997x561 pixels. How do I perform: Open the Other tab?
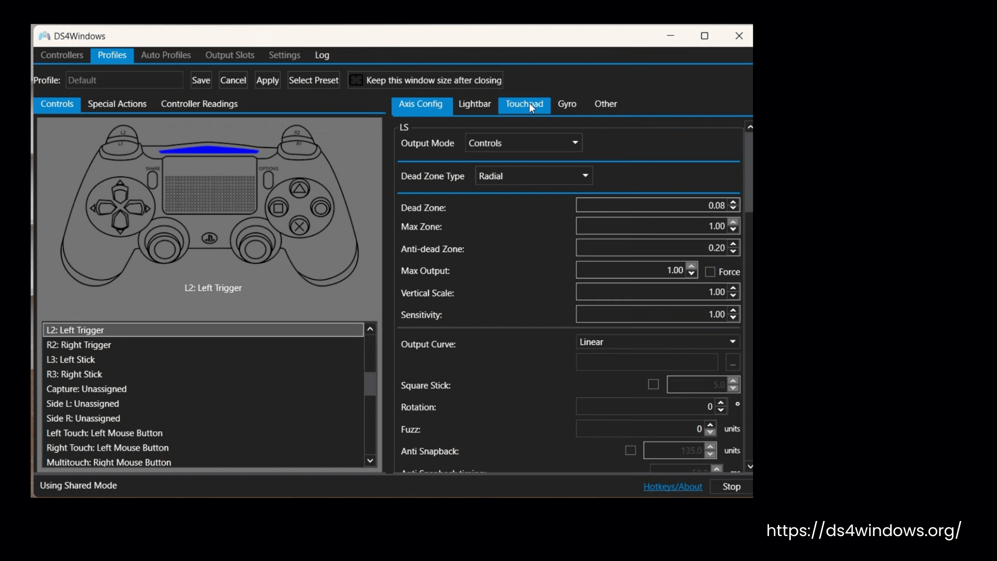605,104
